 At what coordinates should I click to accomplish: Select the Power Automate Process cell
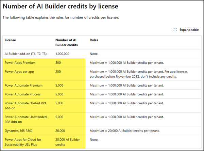coord(22,94)
